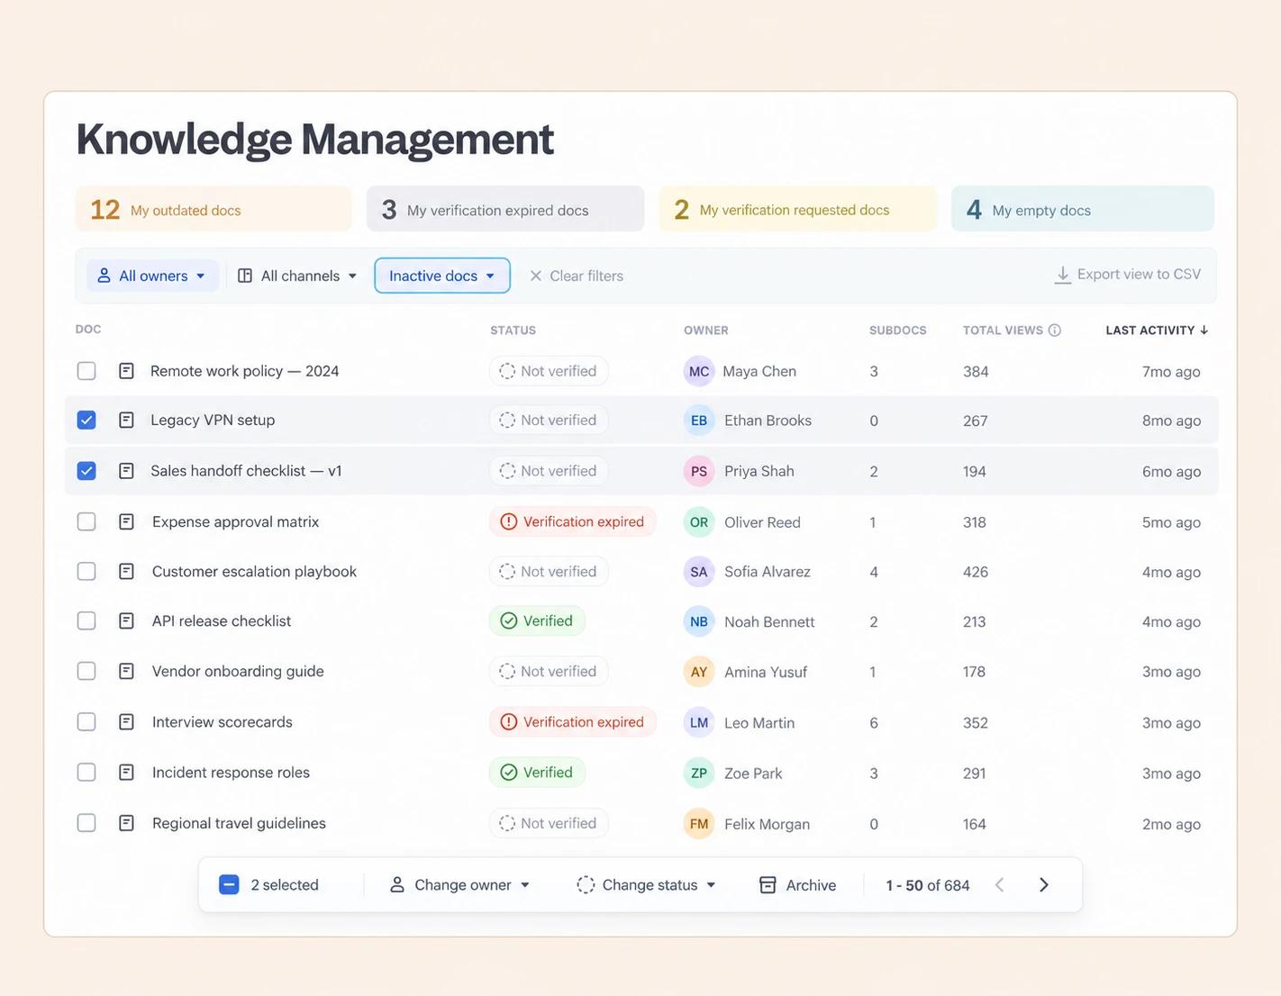Click Zoe Park's ZP avatar
1281x996 pixels.
point(699,773)
